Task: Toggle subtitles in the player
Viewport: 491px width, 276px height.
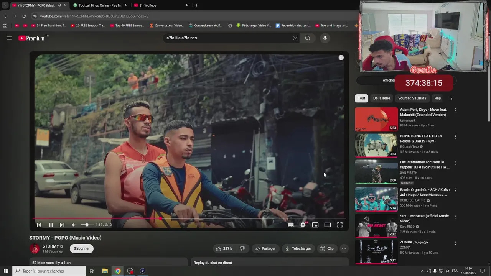Action: [291, 225]
